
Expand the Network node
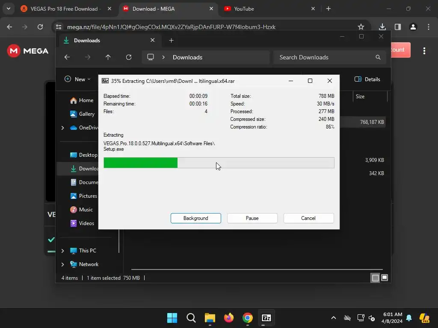tap(62, 264)
